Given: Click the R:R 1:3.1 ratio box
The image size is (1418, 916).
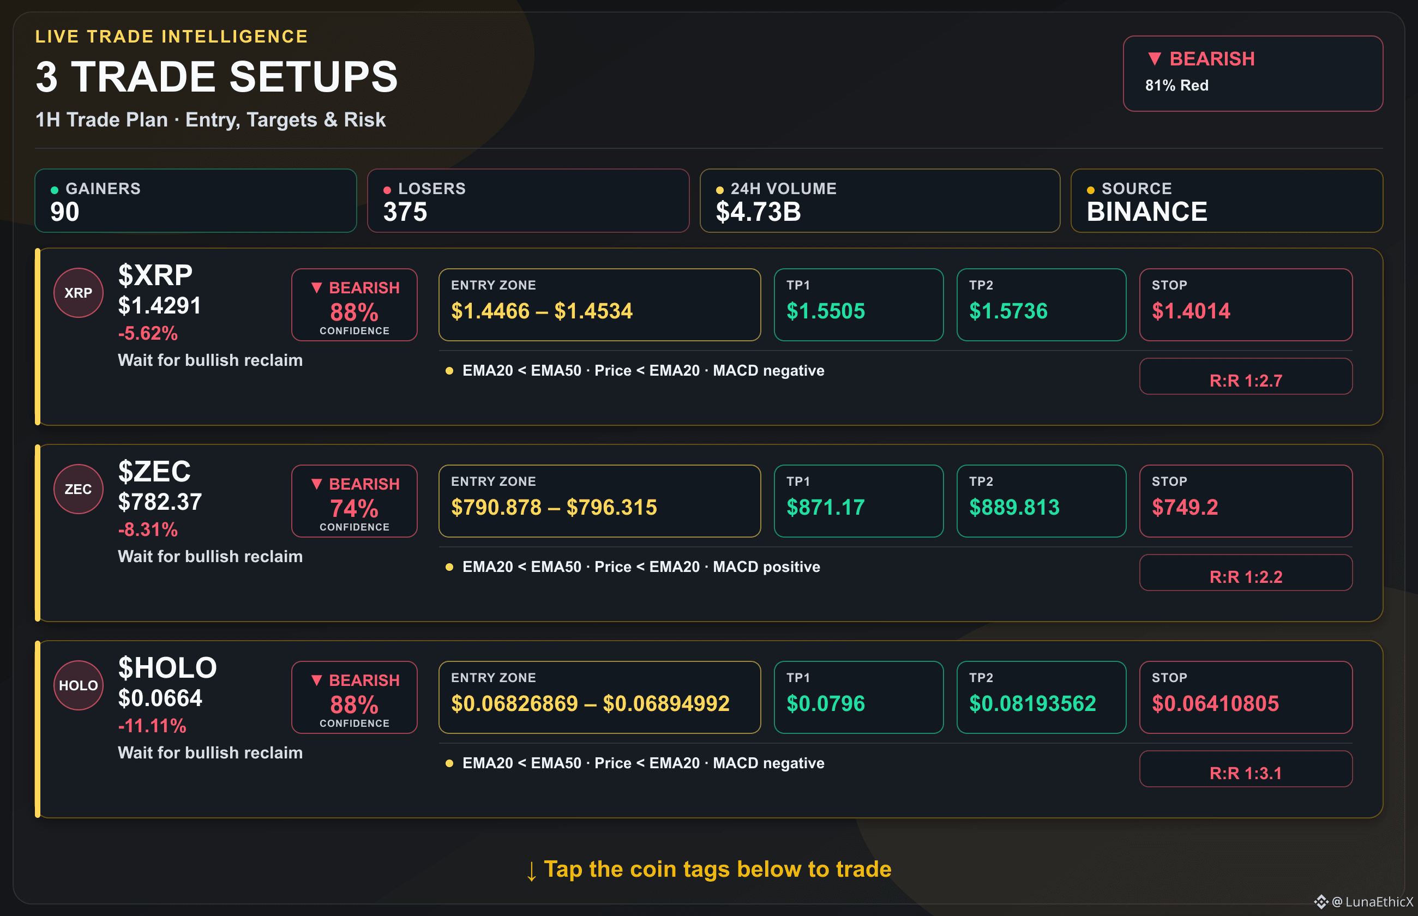Looking at the screenshot, I should [1246, 769].
